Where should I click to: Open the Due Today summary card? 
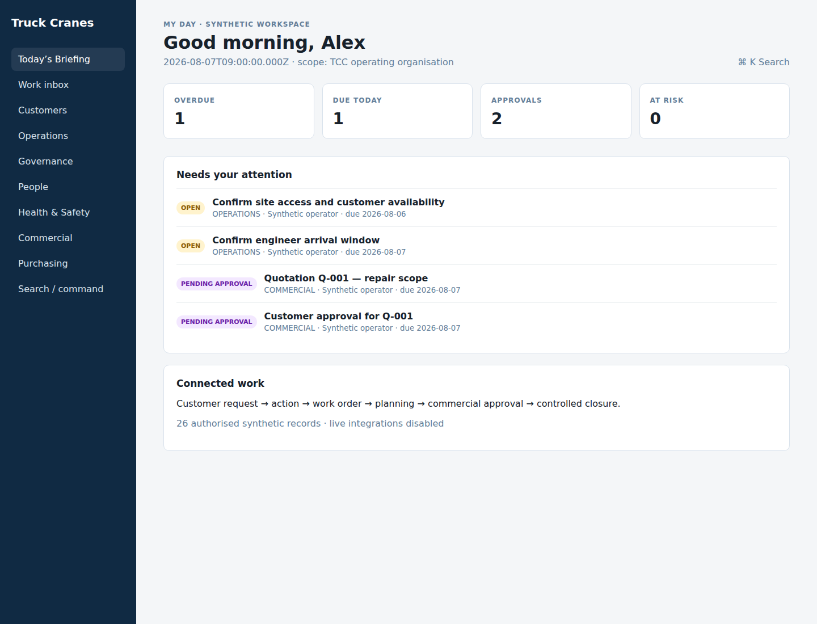coord(397,111)
